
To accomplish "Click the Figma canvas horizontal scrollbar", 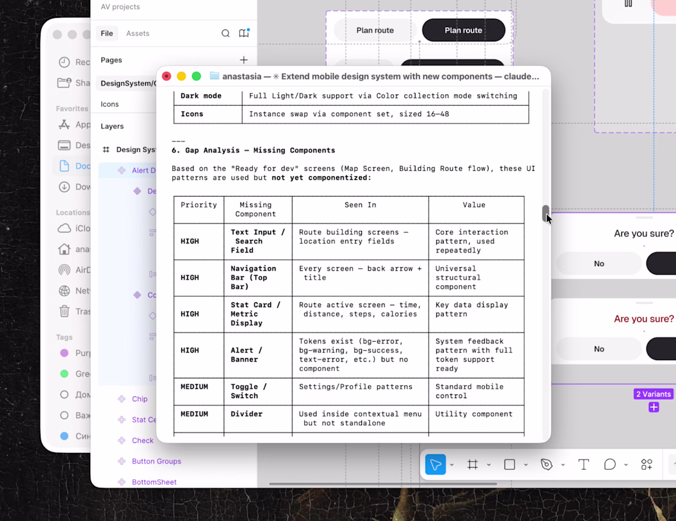I will 383,484.
